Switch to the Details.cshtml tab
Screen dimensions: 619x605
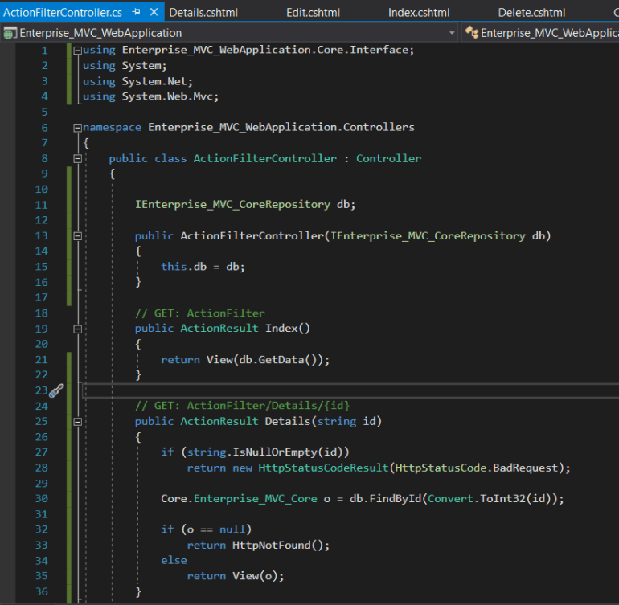tap(203, 13)
